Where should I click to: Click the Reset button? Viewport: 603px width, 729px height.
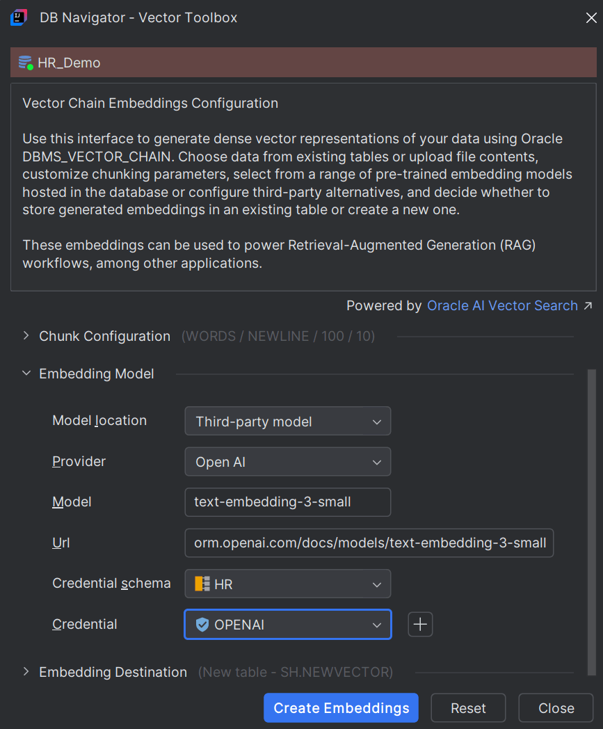click(x=468, y=708)
